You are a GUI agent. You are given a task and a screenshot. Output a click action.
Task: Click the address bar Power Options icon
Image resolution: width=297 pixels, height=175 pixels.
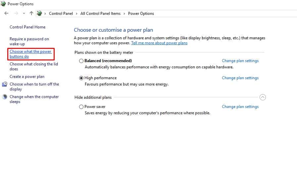coord(39,14)
